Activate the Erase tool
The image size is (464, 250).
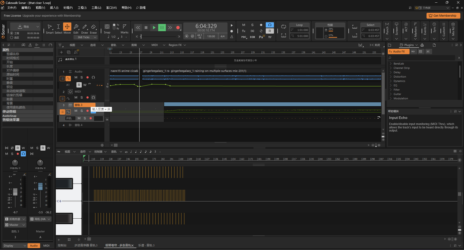point(93,28)
